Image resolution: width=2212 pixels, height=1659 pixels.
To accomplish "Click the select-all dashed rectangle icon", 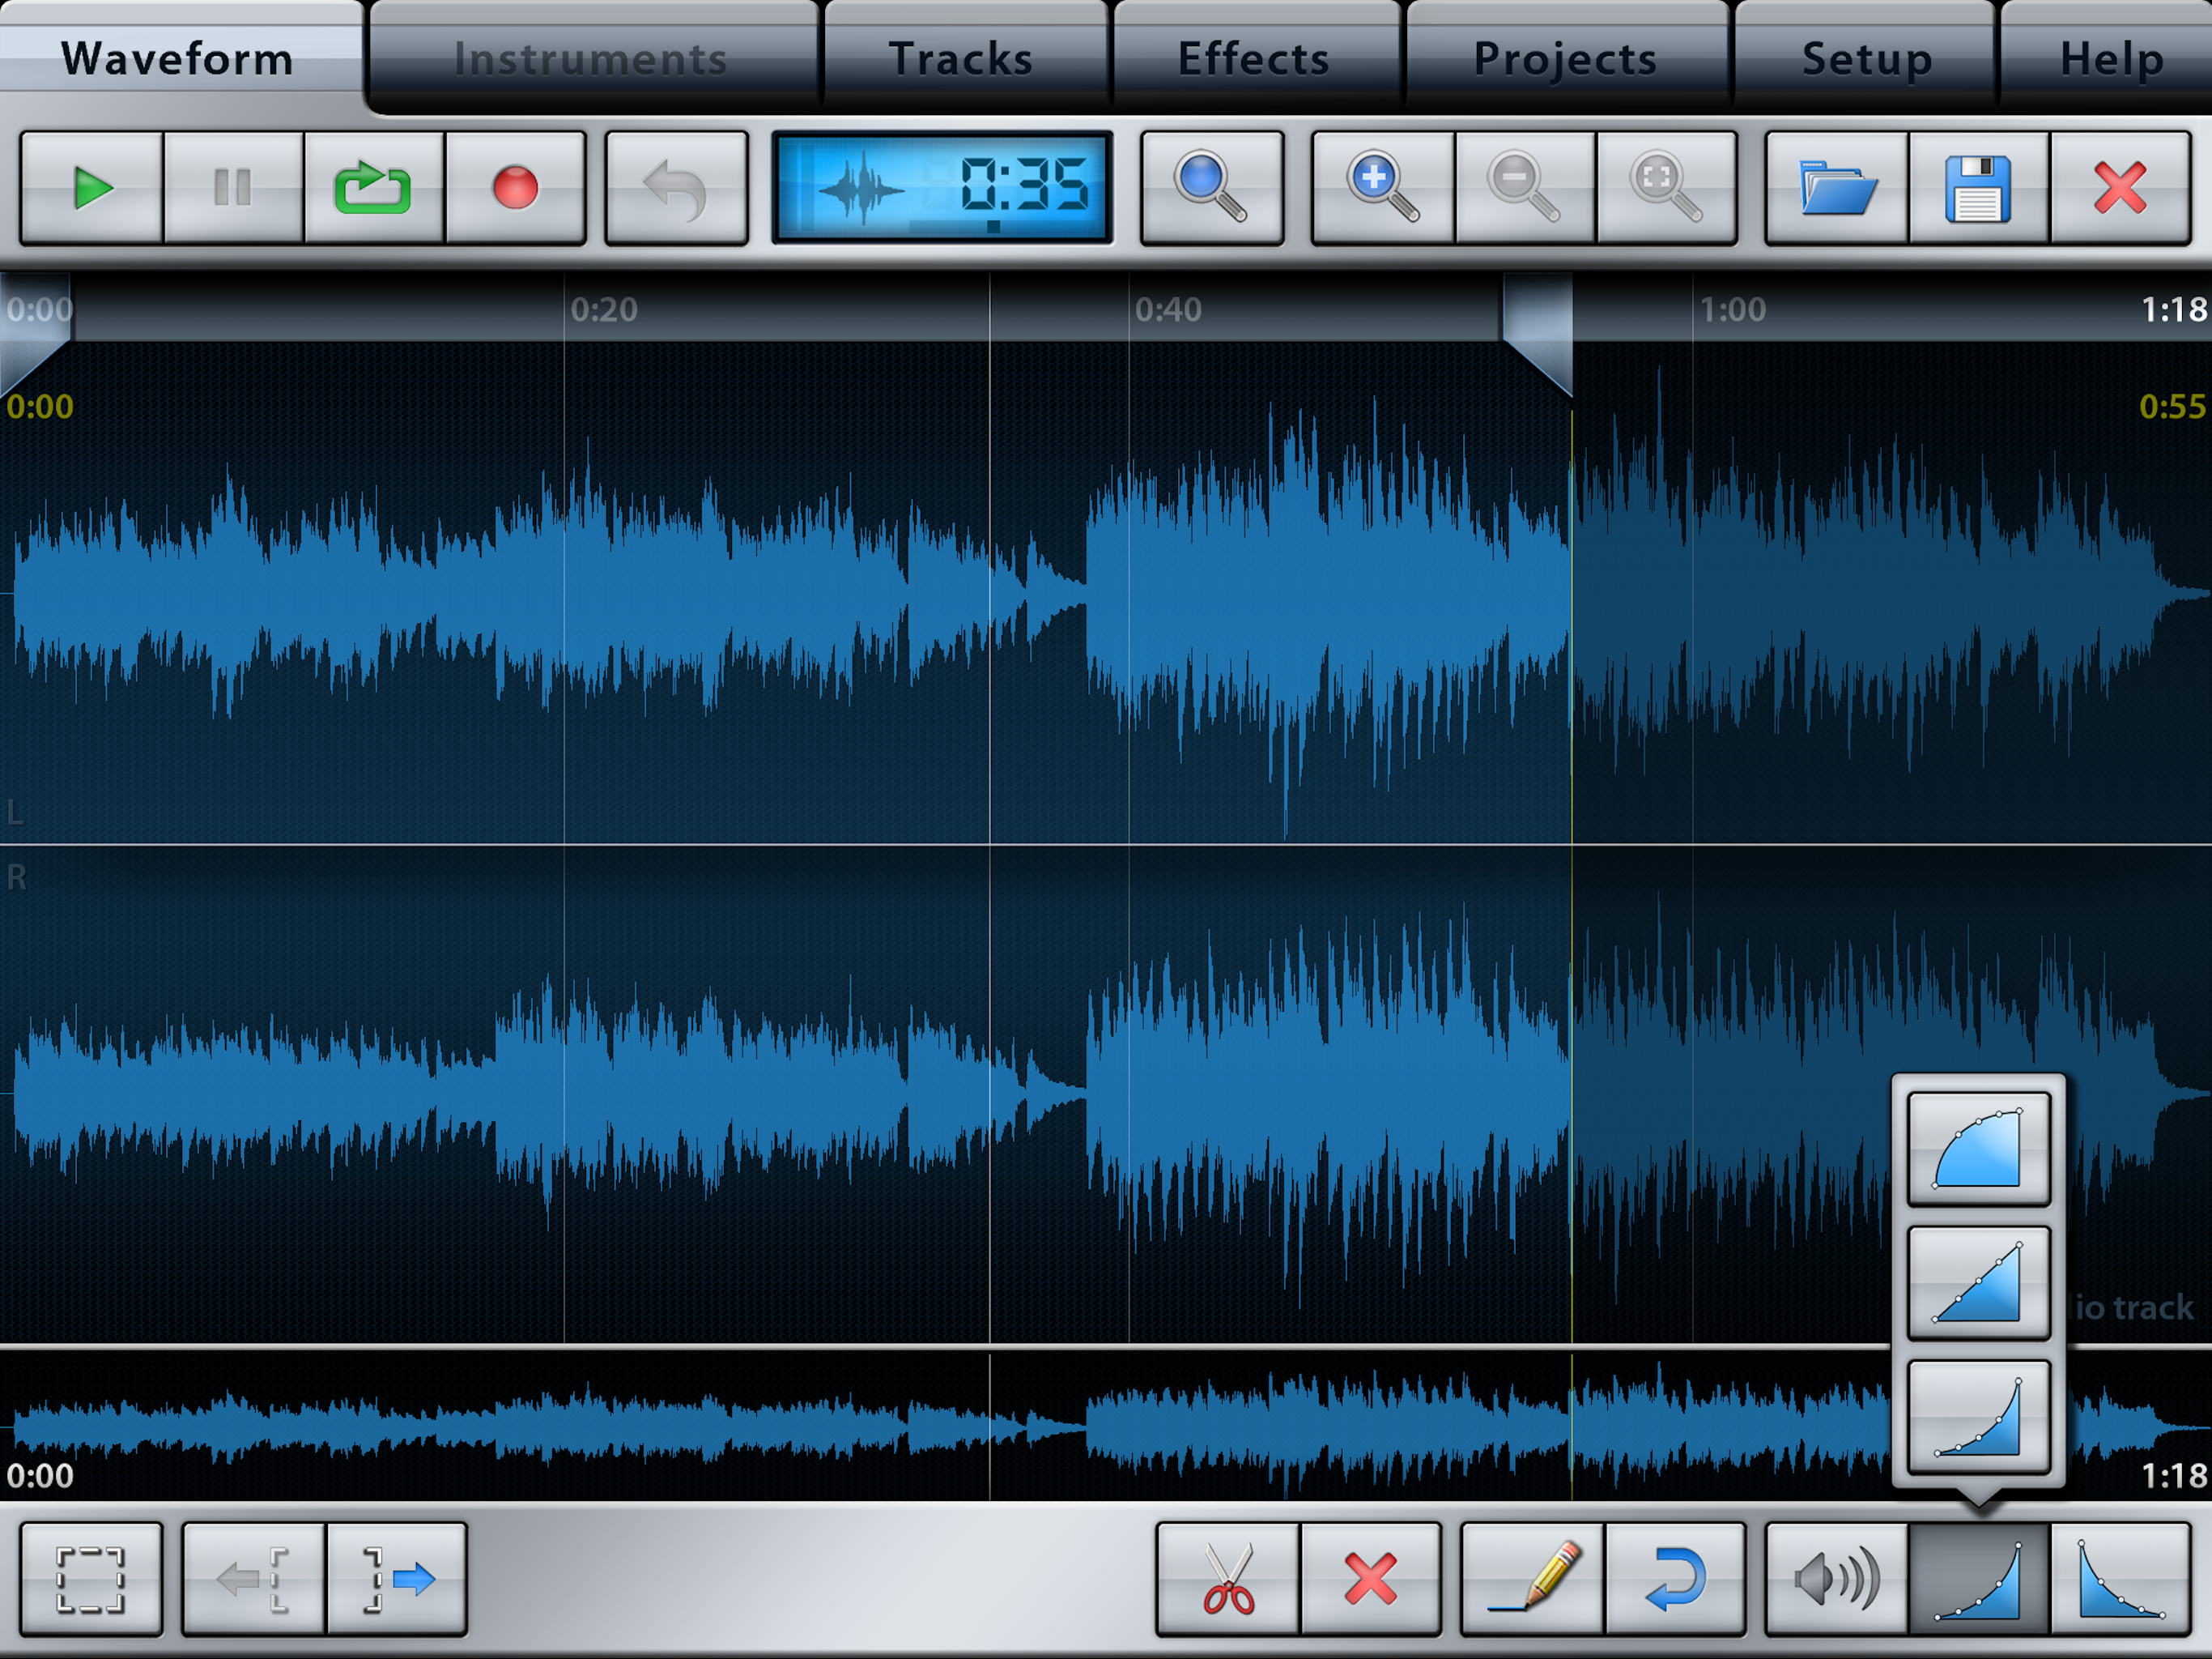I will [91, 1579].
